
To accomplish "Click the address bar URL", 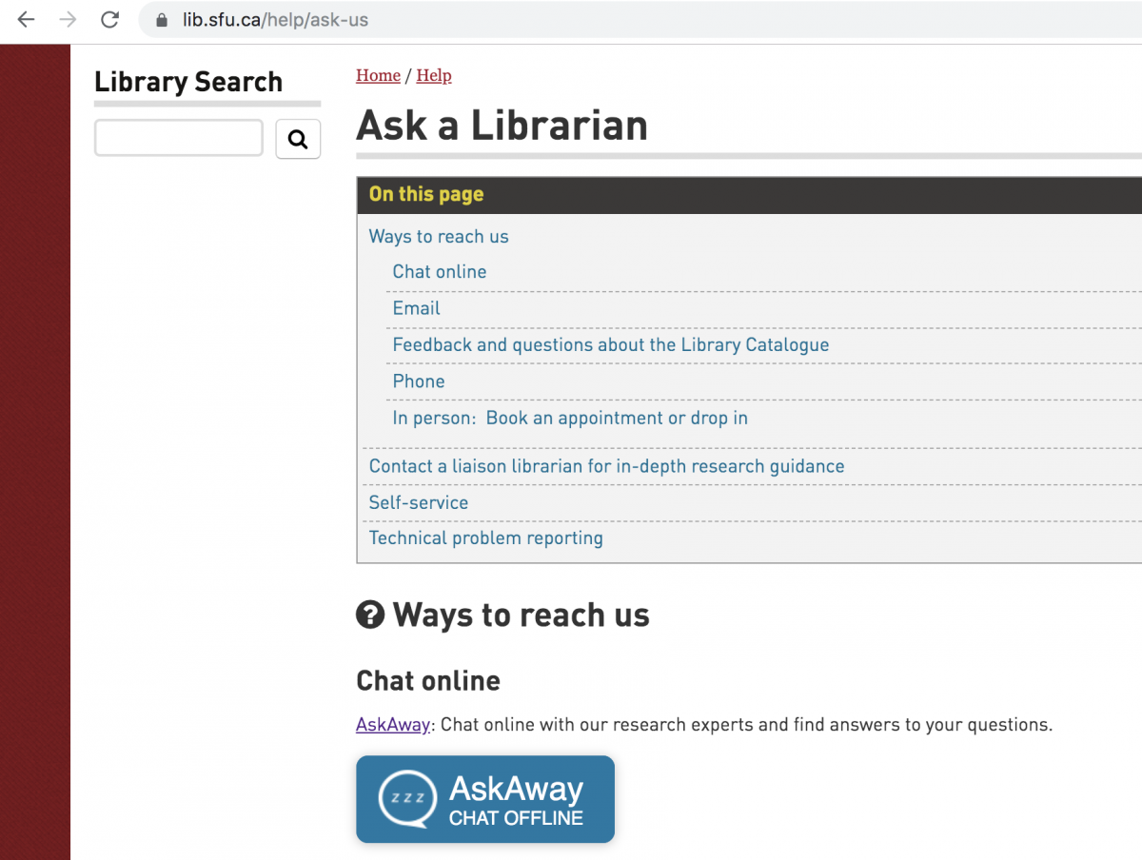I will point(275,20).
